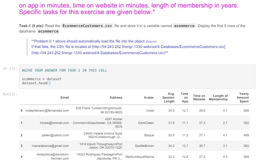Click the email pallen@yahoo.com

click(x=55, y=135)
